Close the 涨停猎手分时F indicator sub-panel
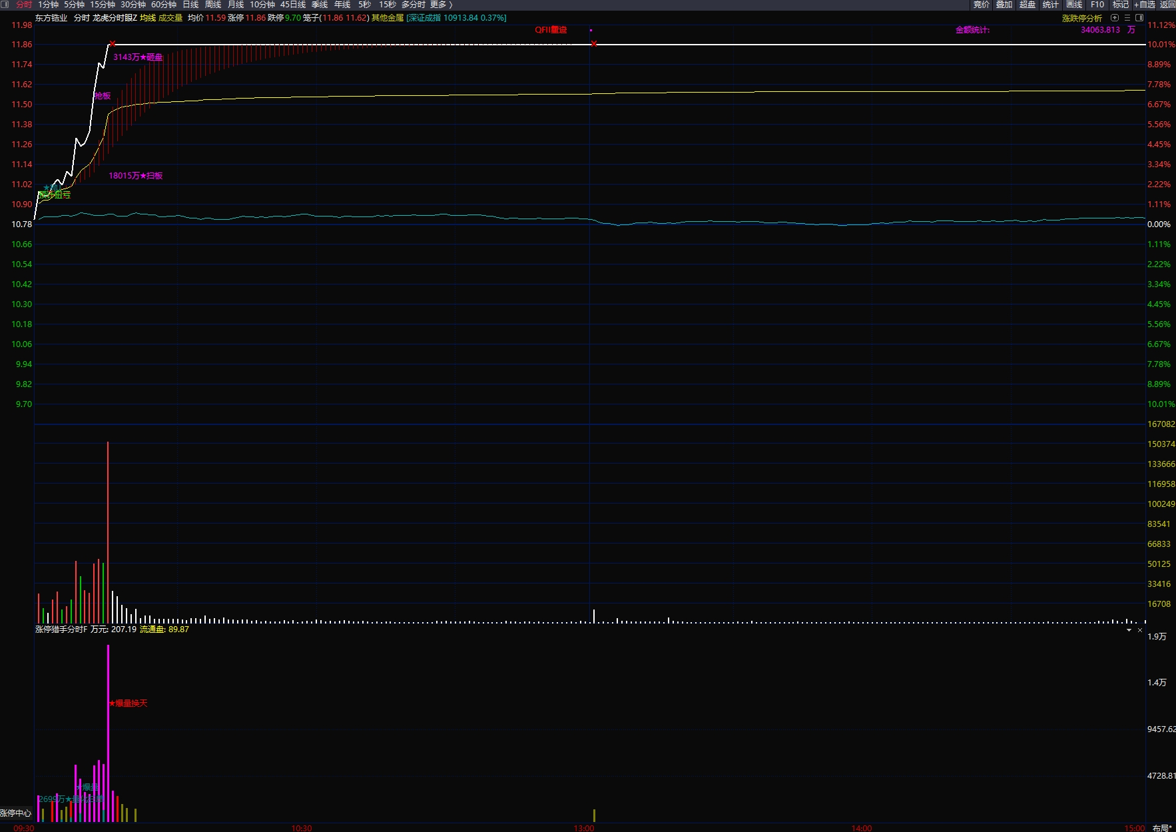The image size is (1176, 832). coord(1140,630)
